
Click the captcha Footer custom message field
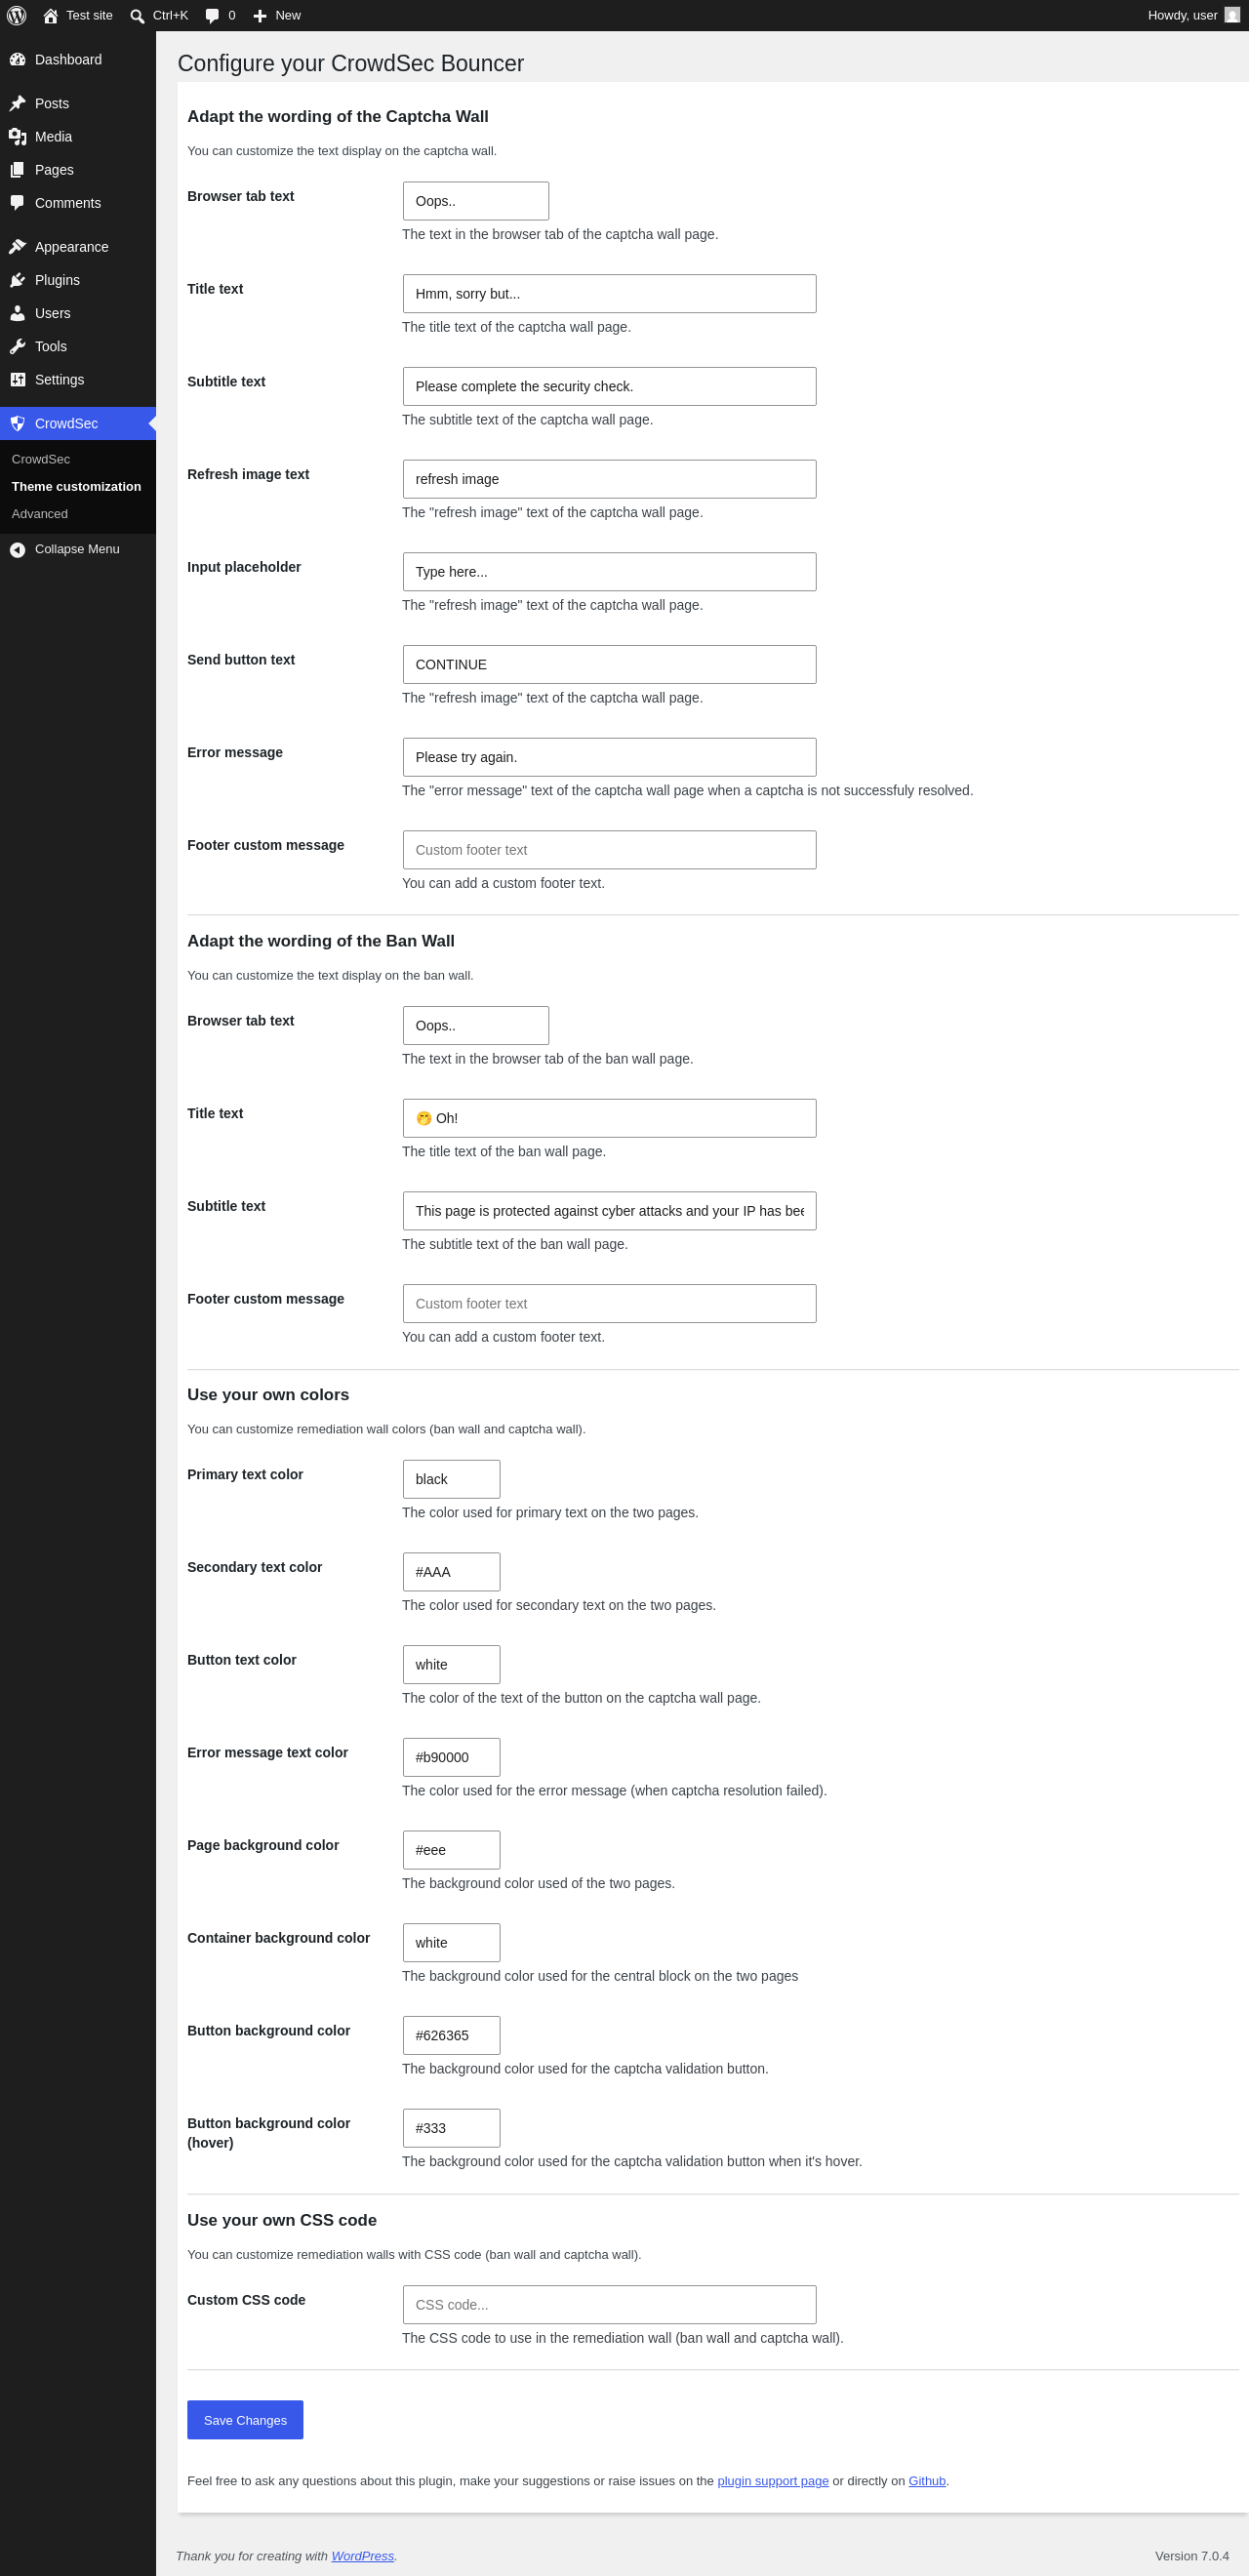[x=609, y=850]
